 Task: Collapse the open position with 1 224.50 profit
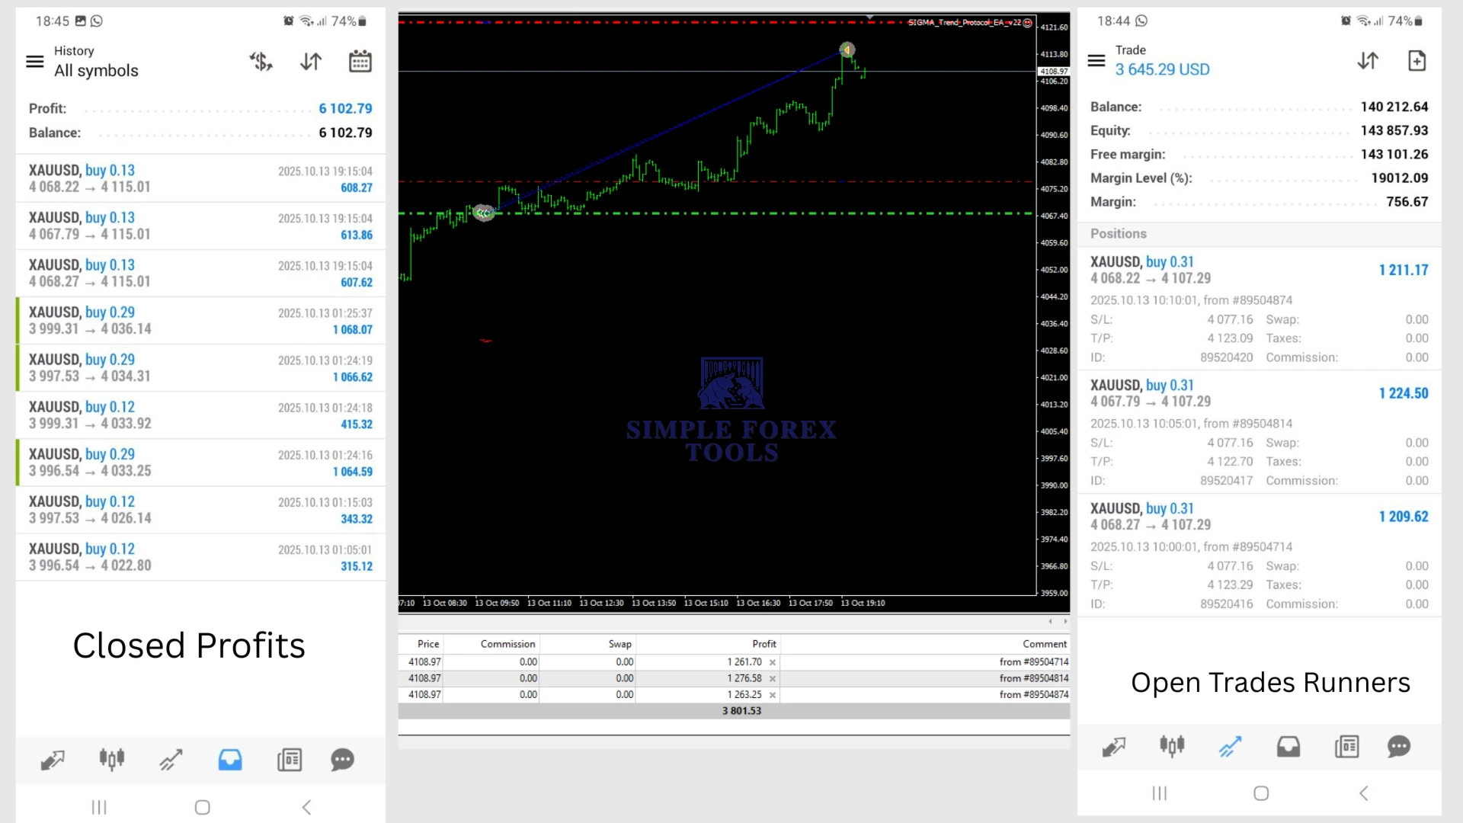pos(1259,393)
